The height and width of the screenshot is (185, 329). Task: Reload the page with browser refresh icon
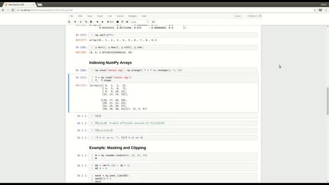point(12,10)
